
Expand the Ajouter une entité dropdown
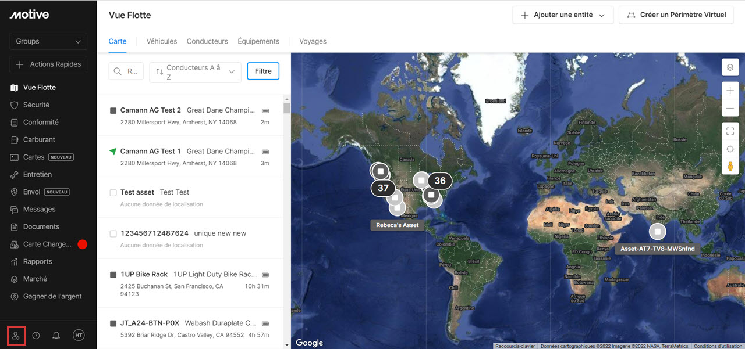(x=563, y=15)
